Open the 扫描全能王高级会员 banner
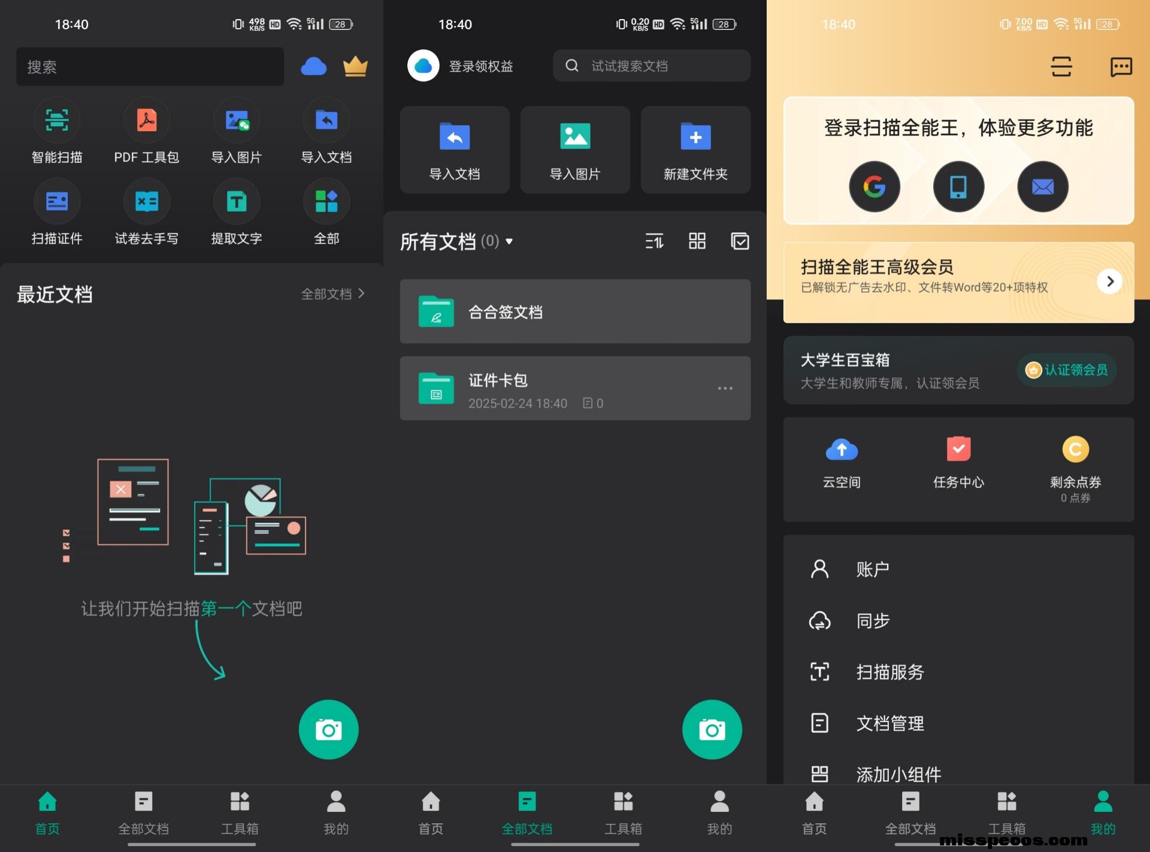The width and height of the screenshot is (1150, 852). 958,282
